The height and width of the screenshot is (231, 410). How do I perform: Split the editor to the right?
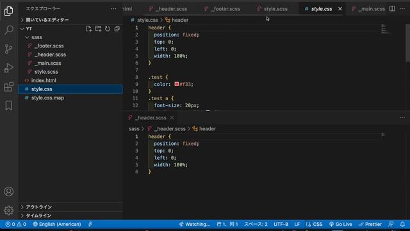[392, 8]
